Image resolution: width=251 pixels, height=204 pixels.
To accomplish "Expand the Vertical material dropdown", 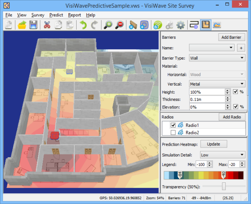I will point(217,84).
